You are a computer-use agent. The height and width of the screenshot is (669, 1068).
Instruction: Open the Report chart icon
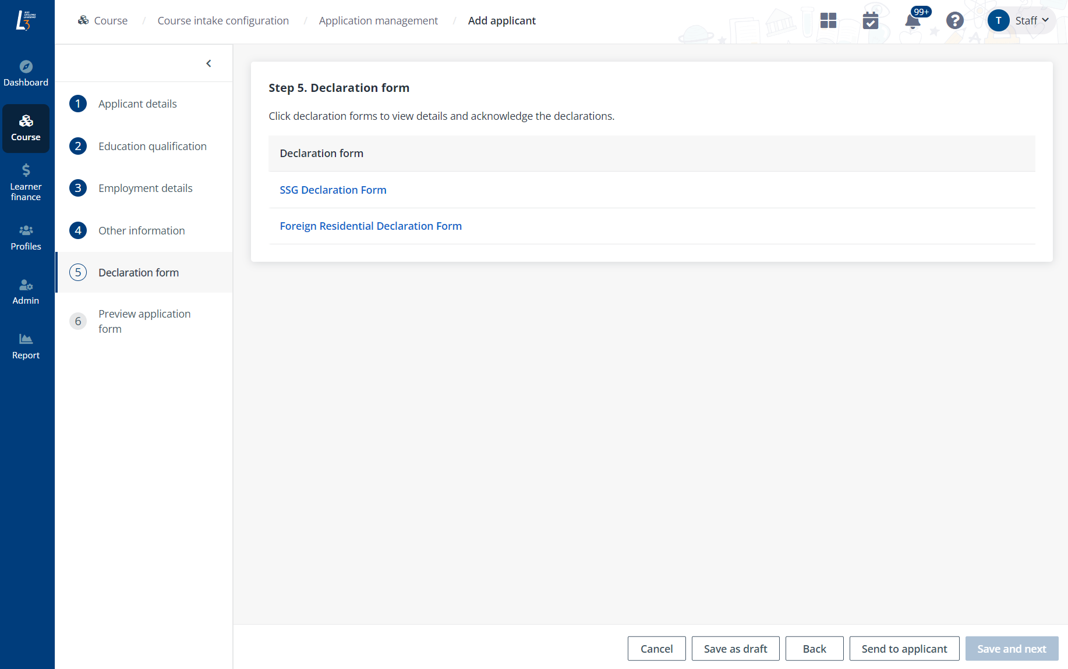pos(26,339)
